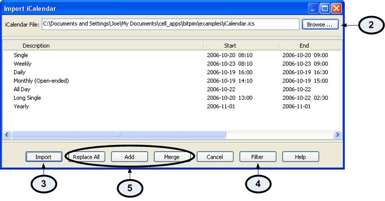Select the Yearly event row
This screenshot has height=201, width=385.
172,107
